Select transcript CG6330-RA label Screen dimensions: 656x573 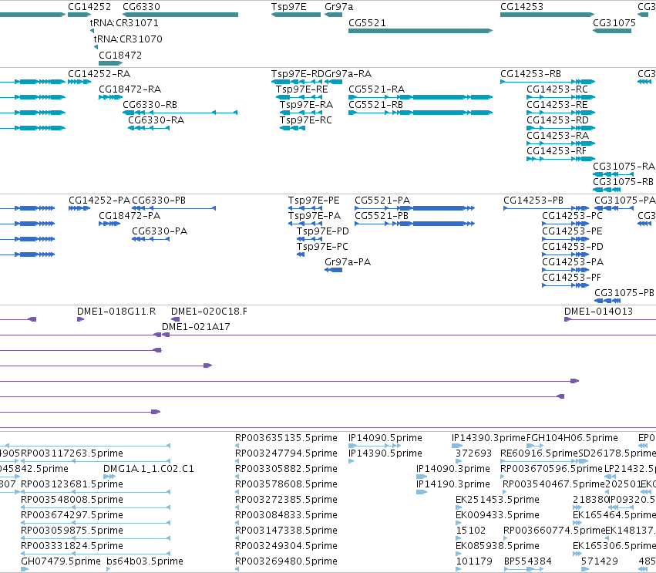[x=156, y=120]
